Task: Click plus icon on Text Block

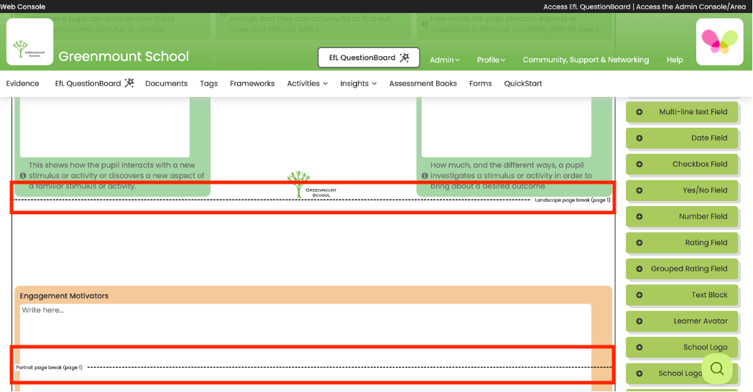Action: (x=639, y=295)
